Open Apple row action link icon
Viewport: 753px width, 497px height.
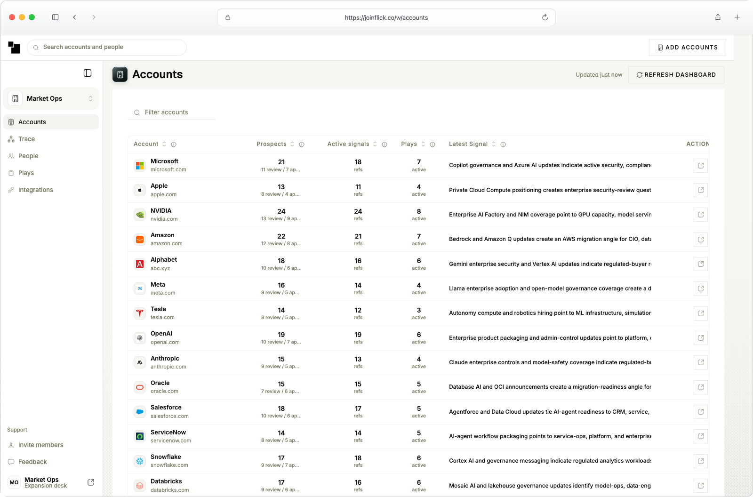tap(700, 190)
